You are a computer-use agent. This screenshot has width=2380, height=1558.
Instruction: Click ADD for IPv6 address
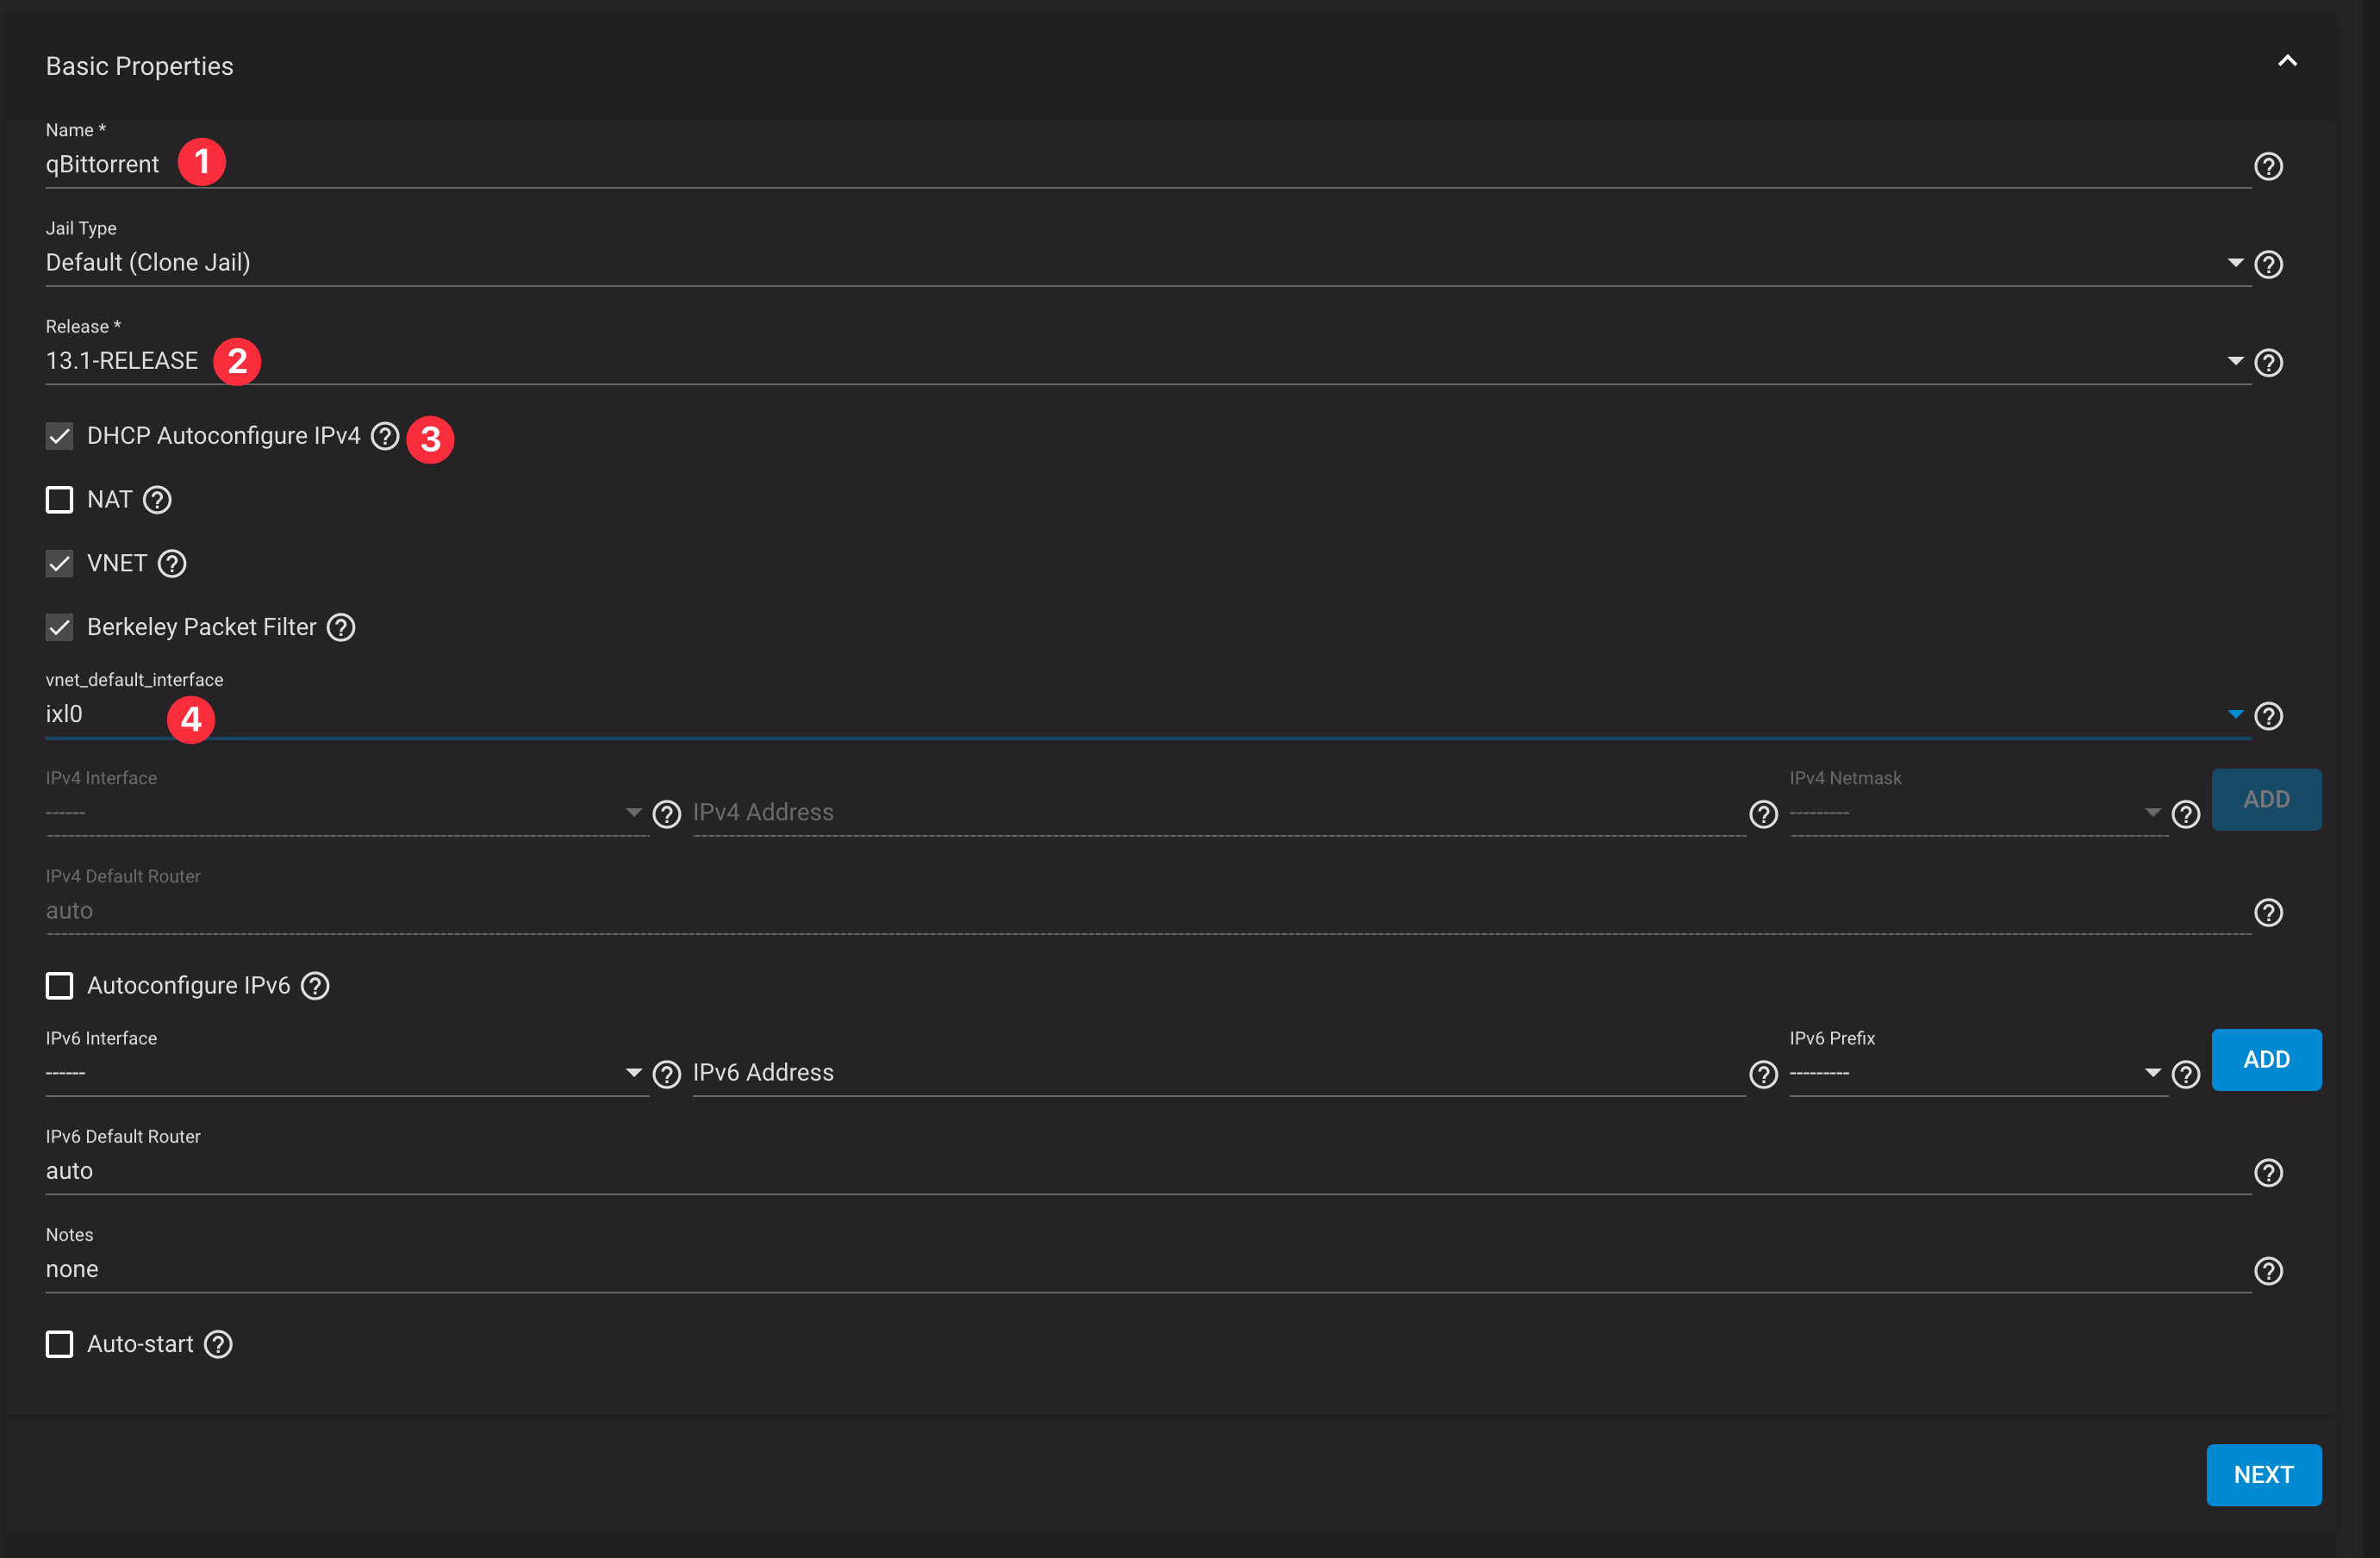pyautogui.click(x=2266, y=1059)
